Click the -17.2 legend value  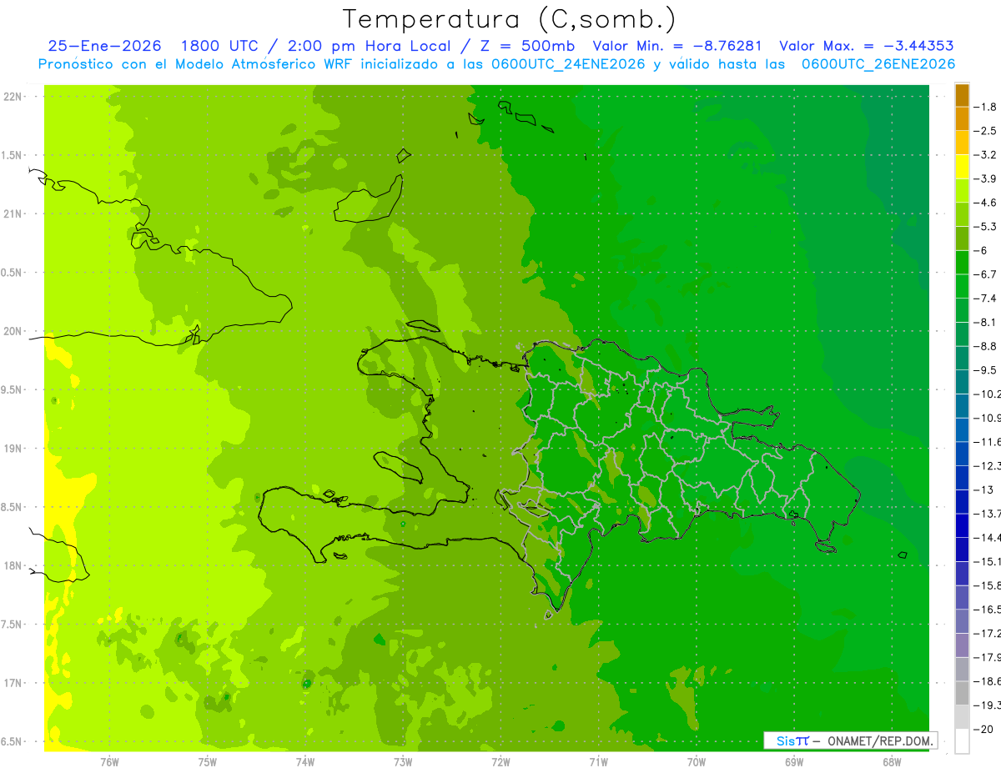pyautogui.click(x=987, y=633)
